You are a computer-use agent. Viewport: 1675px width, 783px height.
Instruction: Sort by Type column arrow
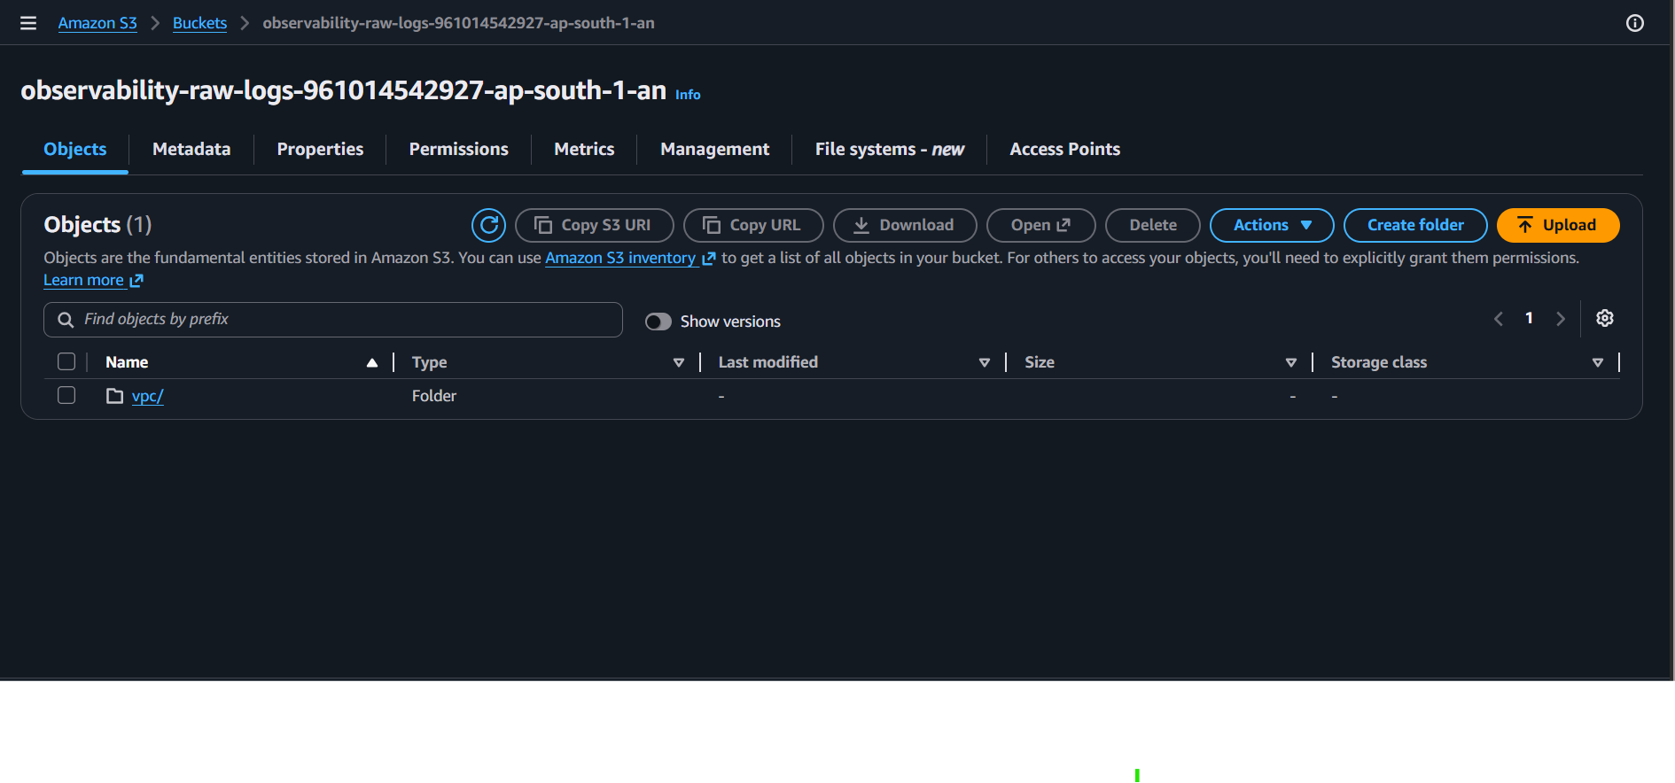(x=679, y=362)
